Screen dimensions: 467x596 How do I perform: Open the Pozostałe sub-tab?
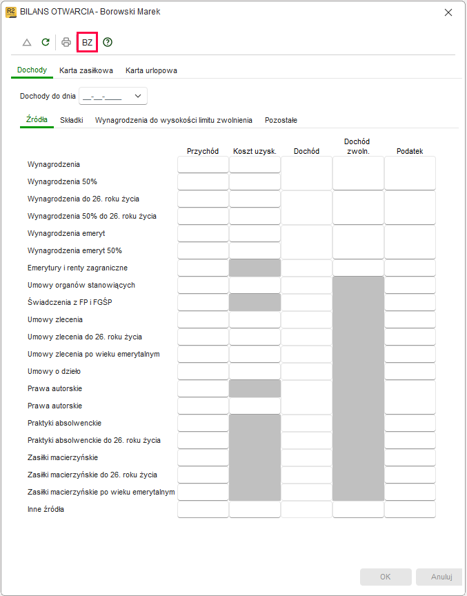[x=281, y=120]
